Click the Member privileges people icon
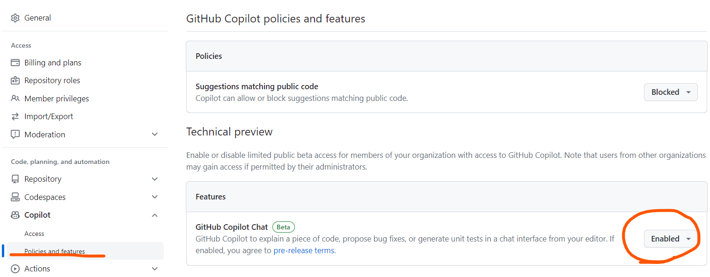Viewport: 710px width, 277px height. tap(15, 99)
